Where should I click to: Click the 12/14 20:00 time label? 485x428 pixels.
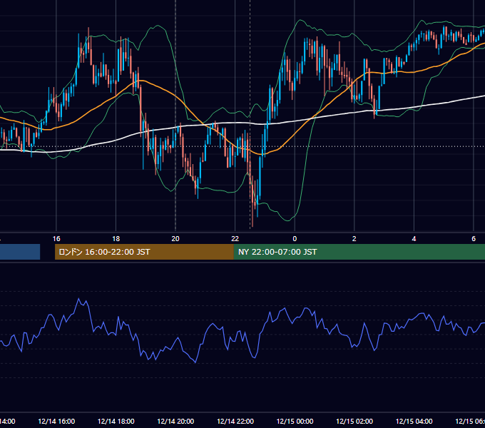tap(175, 421)
